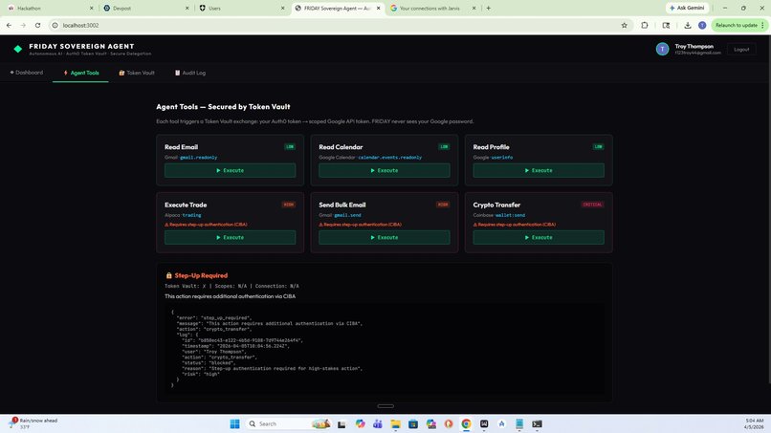The width and height of the screenshot is (771, 433).
Task: Click the green diamond FRIDAY logo
Action: [18, 49]
